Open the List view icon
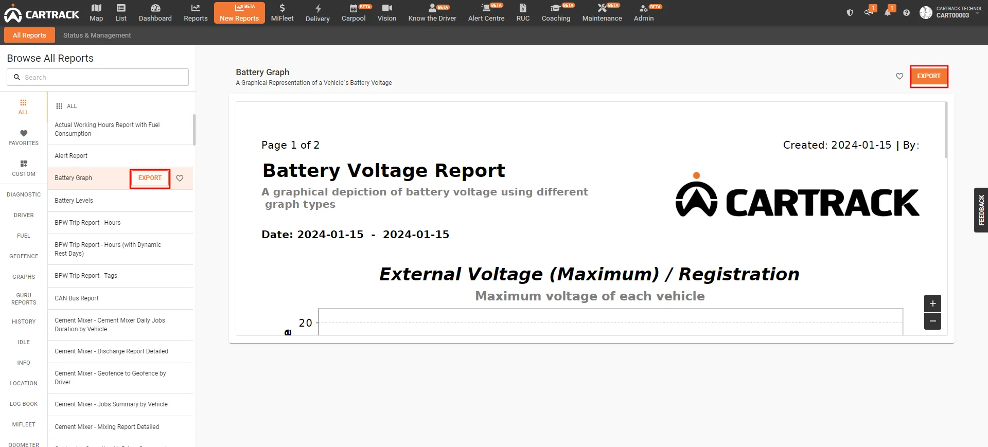Image resolution: width=988 pixels, height=447 pixels. pyautogui.click(x=121, y=8)
